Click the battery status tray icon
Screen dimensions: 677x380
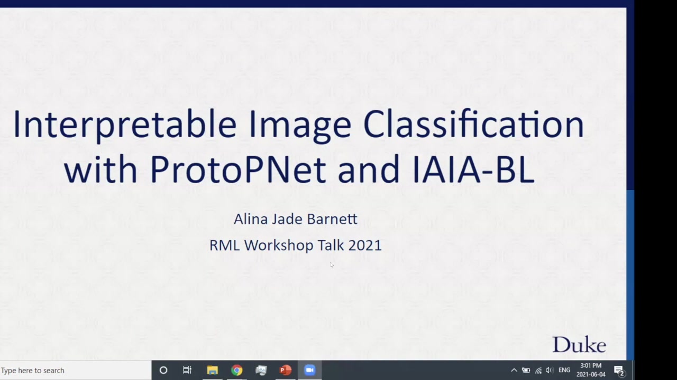click(x=526, y=370)
